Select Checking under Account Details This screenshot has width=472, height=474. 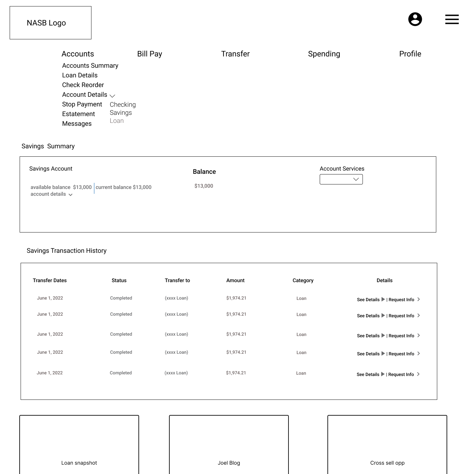(x=123, y=104)
